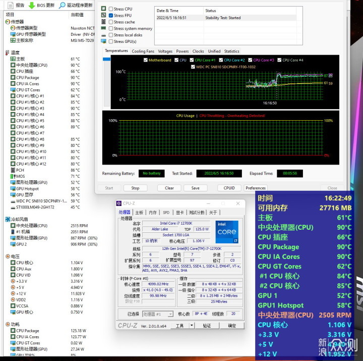Switch to the Powers tab
This screenshot has height=361, width=363.
pyautogui.click(x=183, y=51)
